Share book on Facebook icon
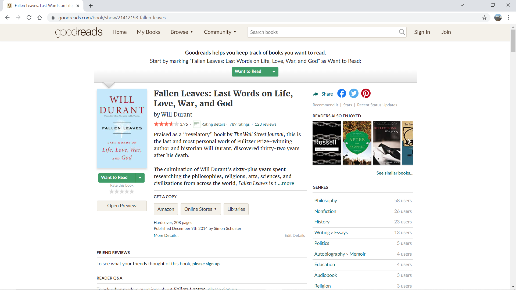Image resolution: width=516 pixels, height=290 pixels. [x=342, y=93]
